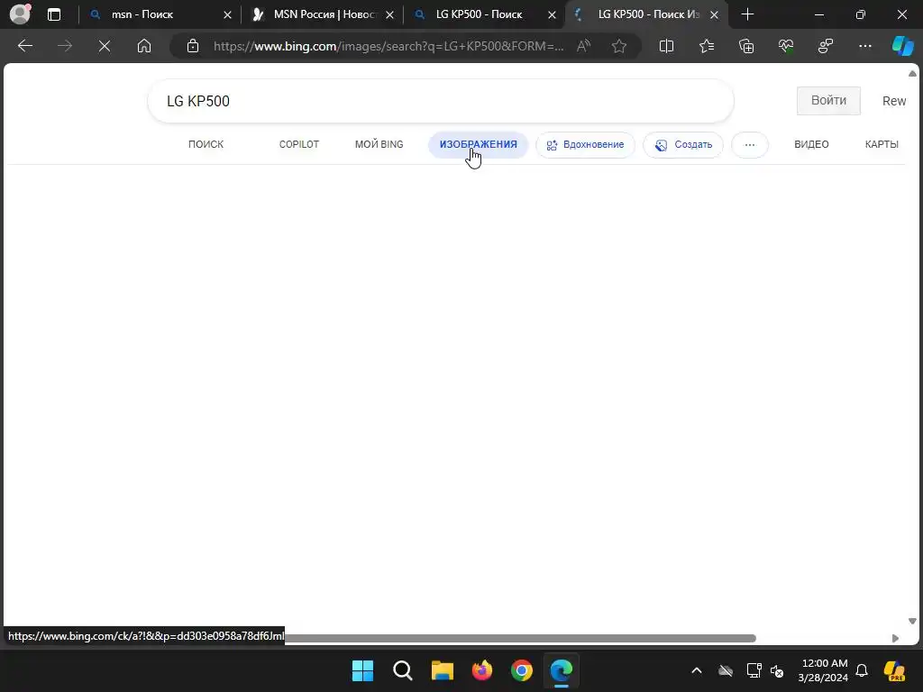This screenshot has width=923, height=692.
Task: Open the clock and date panel
Action: click(x=823, y=670)
